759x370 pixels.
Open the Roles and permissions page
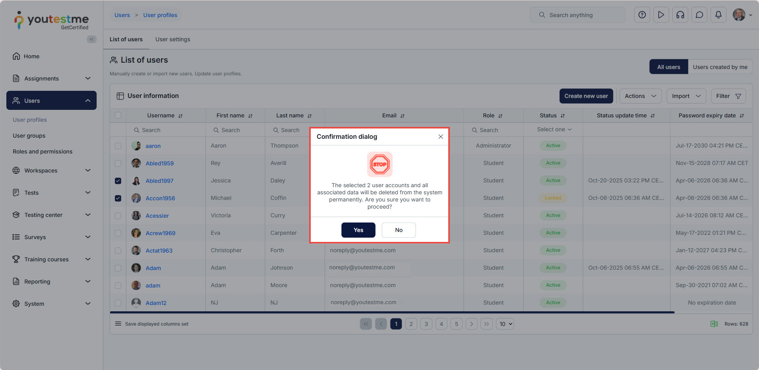pyautogui.click(x=42, y=151)
